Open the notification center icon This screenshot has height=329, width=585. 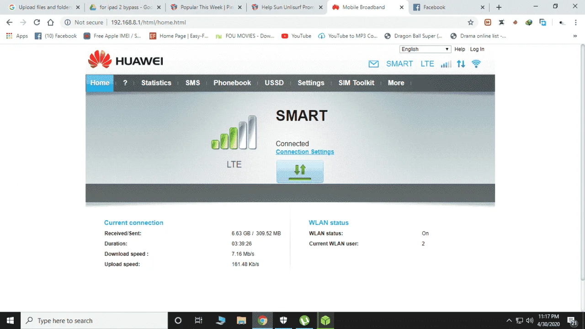click(571, 320)
